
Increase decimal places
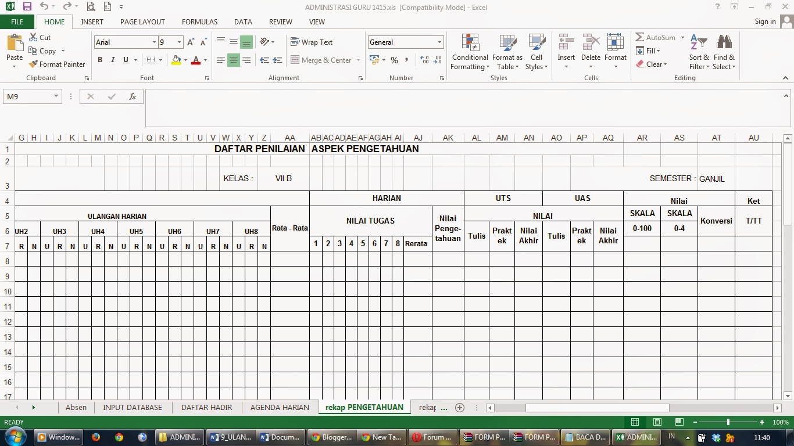pyautogui.click(x=424, y=60)
